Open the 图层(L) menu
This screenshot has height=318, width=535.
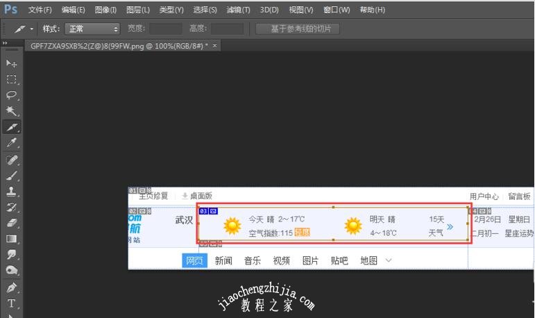(x=138, y=10)
